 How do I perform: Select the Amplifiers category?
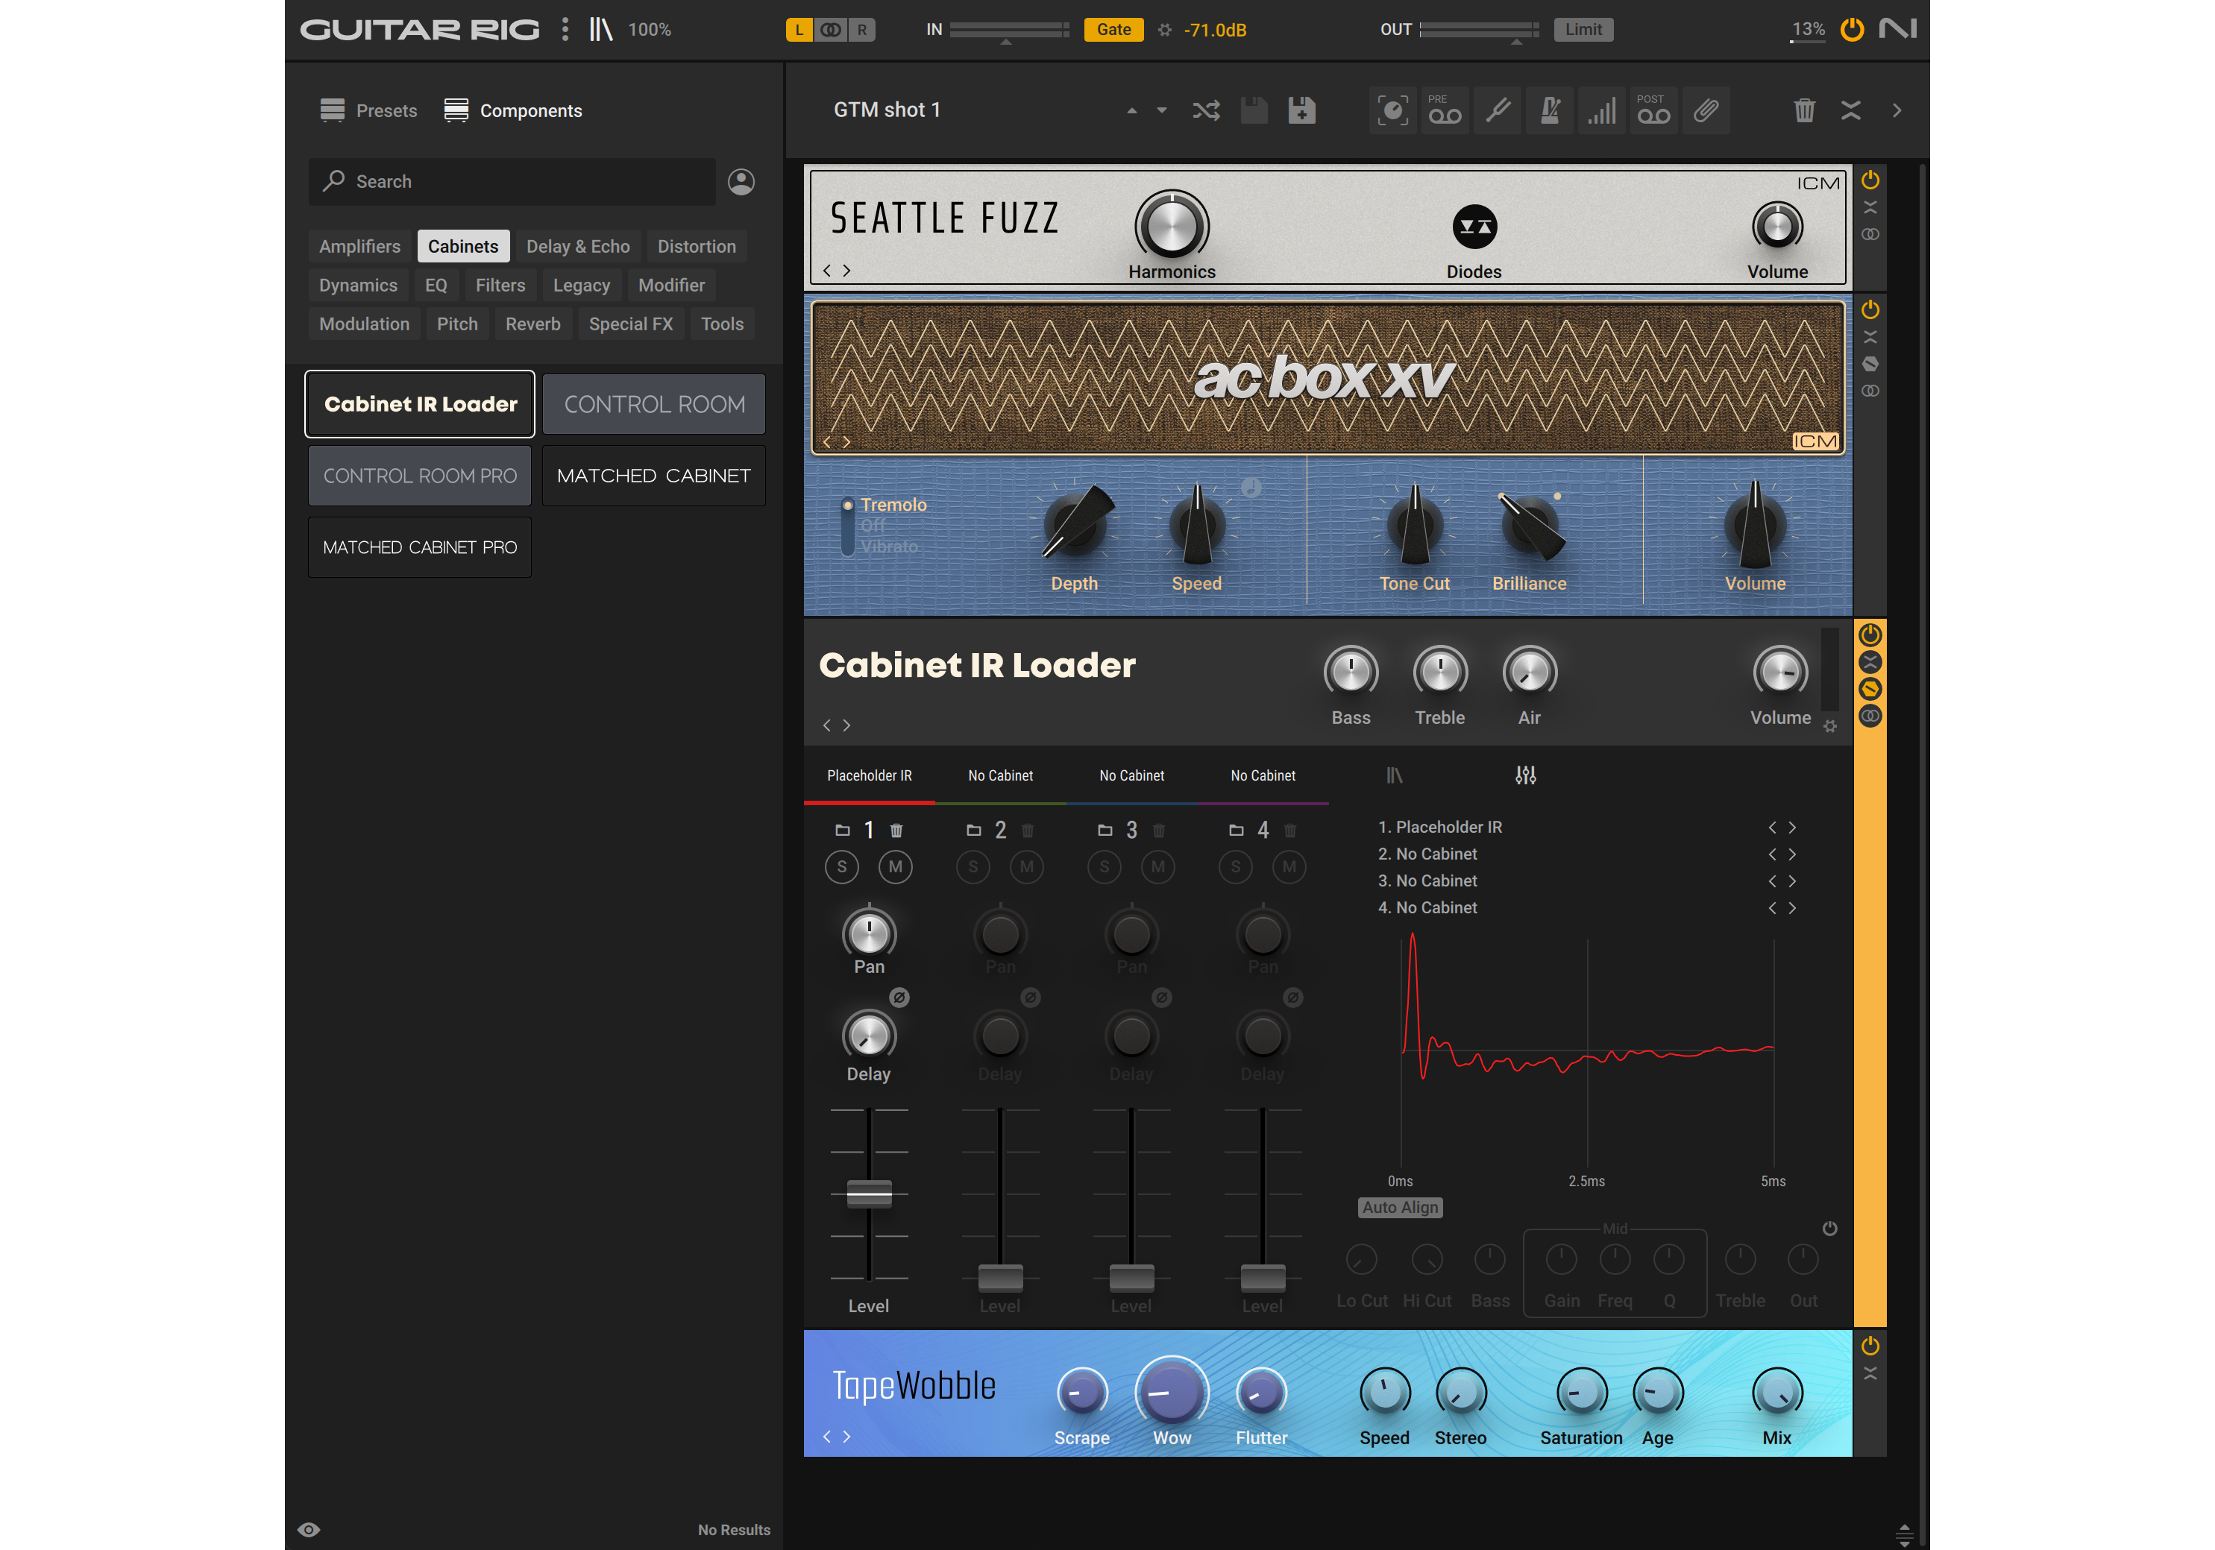(359, 246)
